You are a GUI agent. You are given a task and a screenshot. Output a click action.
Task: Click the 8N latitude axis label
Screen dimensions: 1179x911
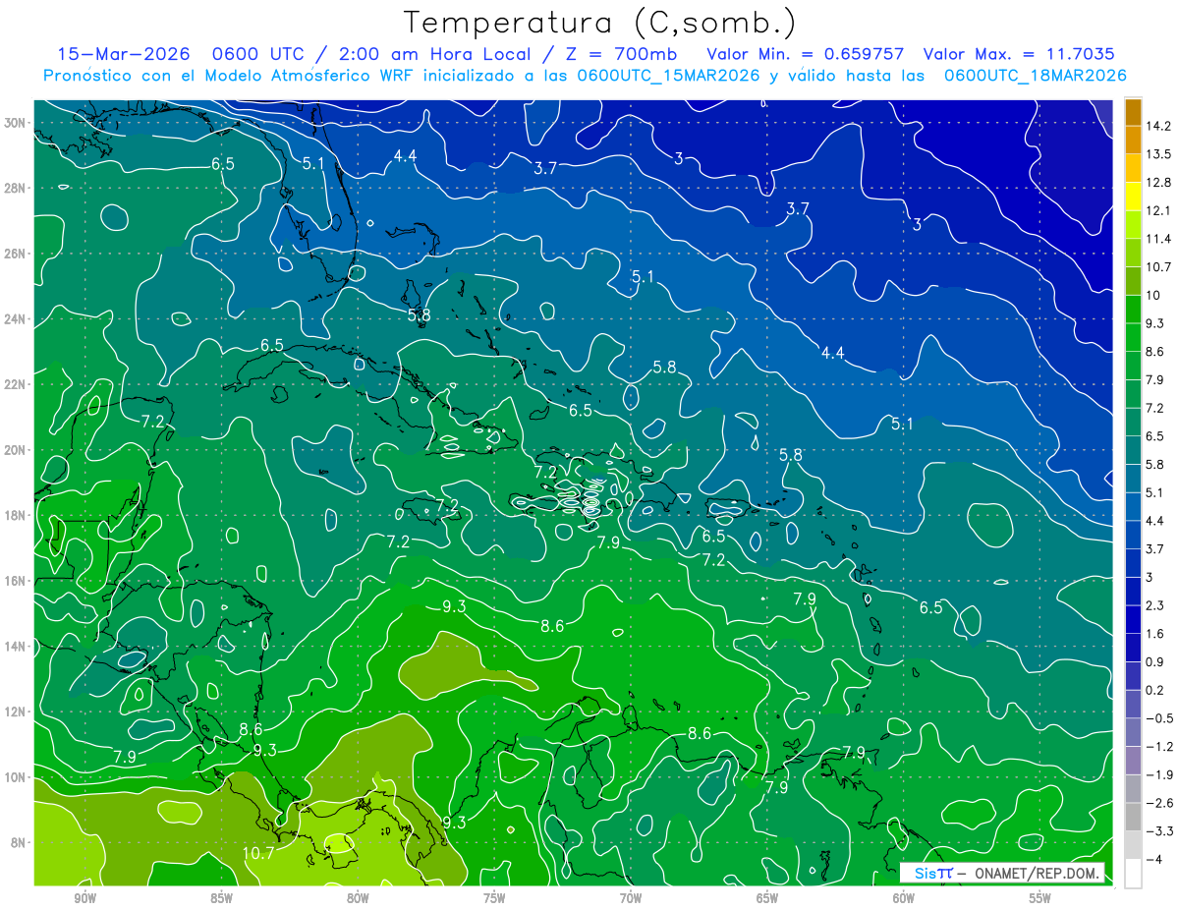[19, 842]
